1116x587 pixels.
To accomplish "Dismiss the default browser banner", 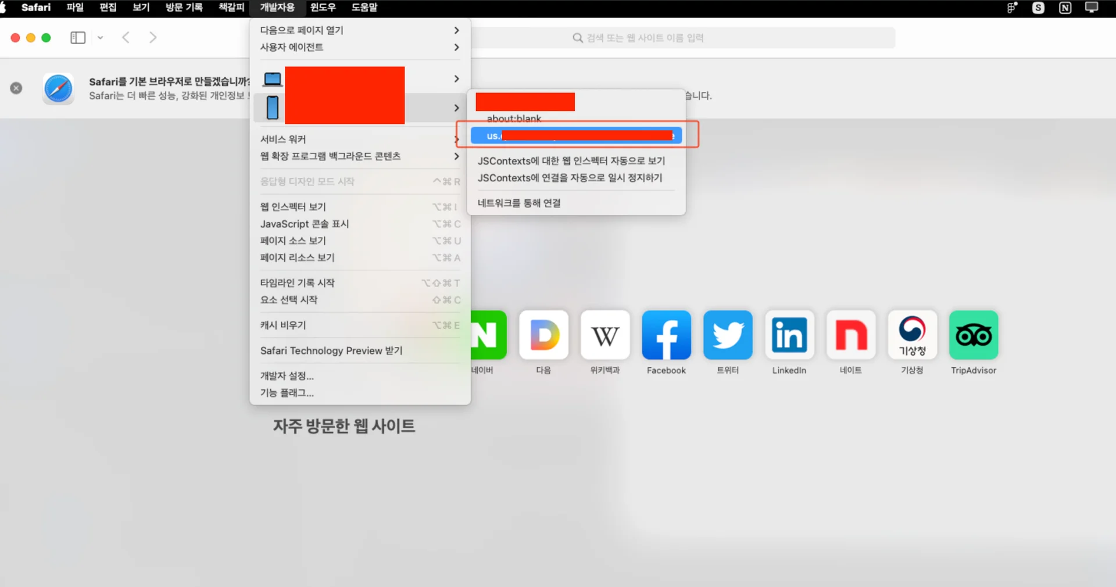I will (x=16, y=88).
